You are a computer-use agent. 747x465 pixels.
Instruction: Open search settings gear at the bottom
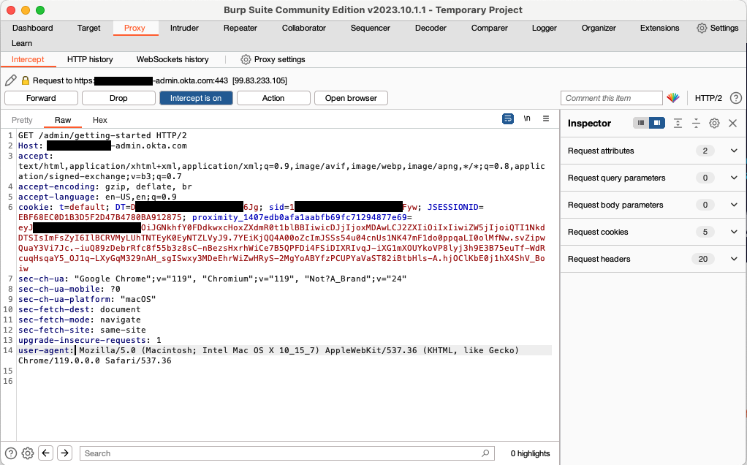click(x=28, y=453)
